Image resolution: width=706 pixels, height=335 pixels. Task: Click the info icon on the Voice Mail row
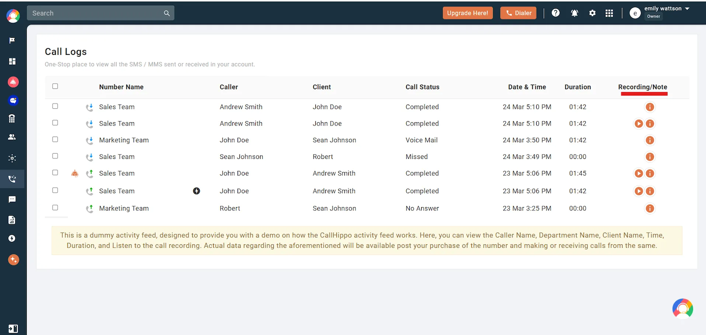point(650,140)
